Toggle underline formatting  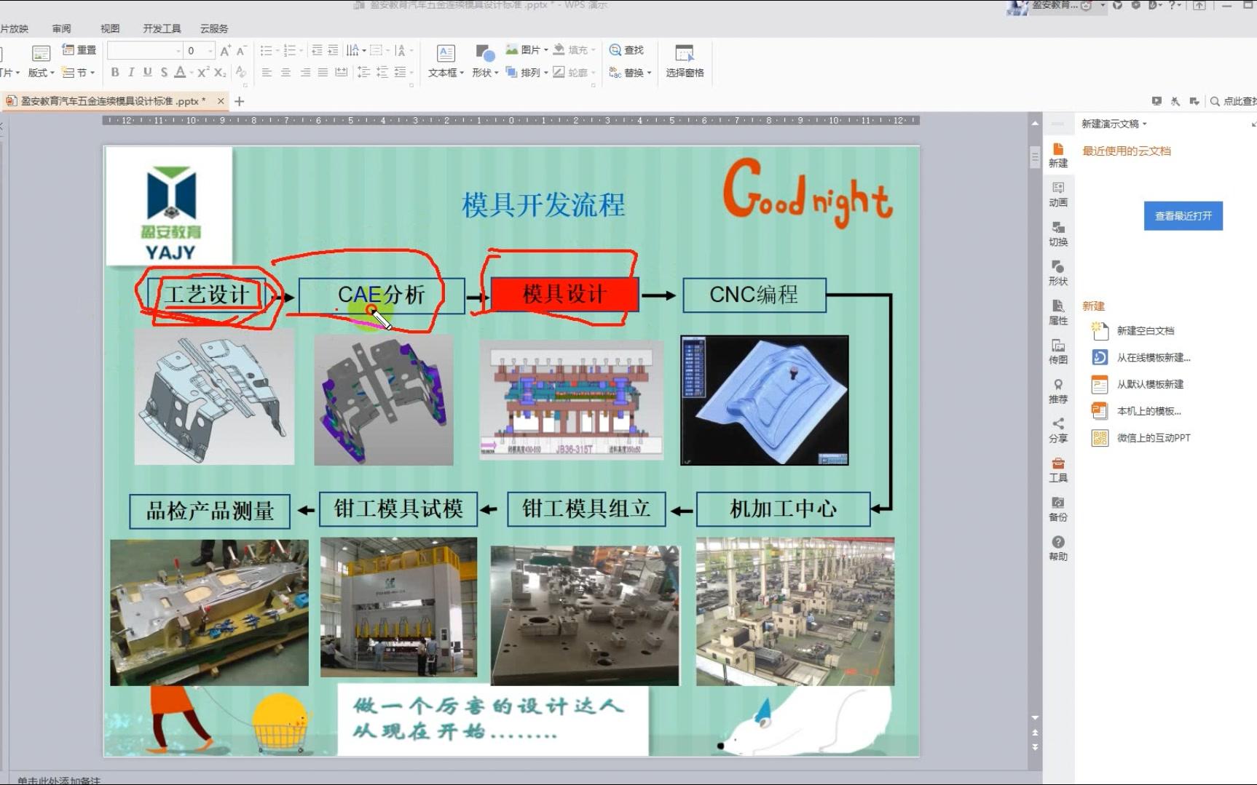147,72
